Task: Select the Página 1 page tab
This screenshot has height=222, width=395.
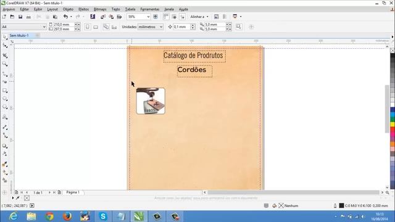Action: click(x=73, y=192)
